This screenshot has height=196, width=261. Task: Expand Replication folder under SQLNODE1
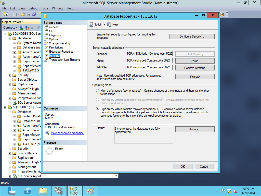pyautogui.click(x=10, y=84)
